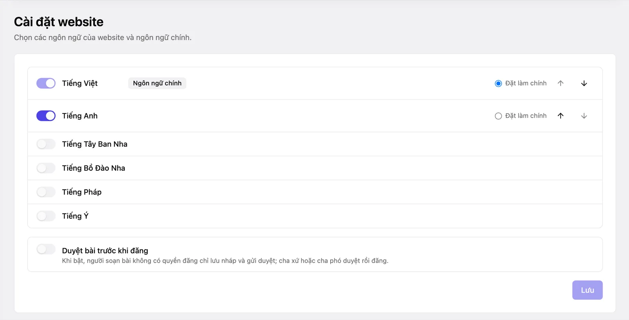This screenshot has width=629, height=320.
Task: Select Đặt làm chính radio for Tiếng Anh
Action: pos(498,116)
